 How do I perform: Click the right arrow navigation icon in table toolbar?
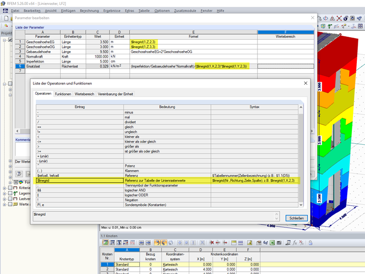[148, 243]
